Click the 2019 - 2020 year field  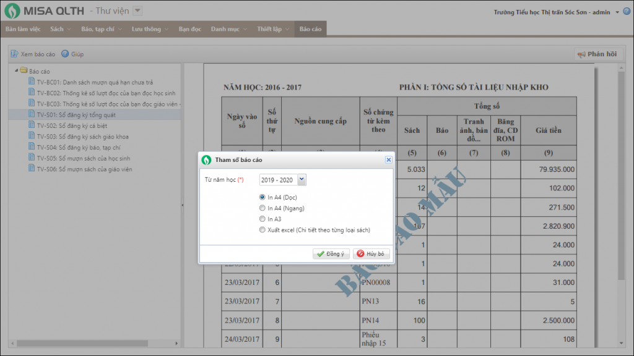click(279, 180)
